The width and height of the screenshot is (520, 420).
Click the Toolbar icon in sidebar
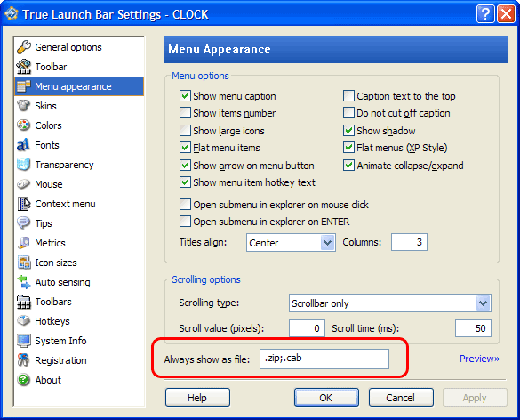(23, 67)
